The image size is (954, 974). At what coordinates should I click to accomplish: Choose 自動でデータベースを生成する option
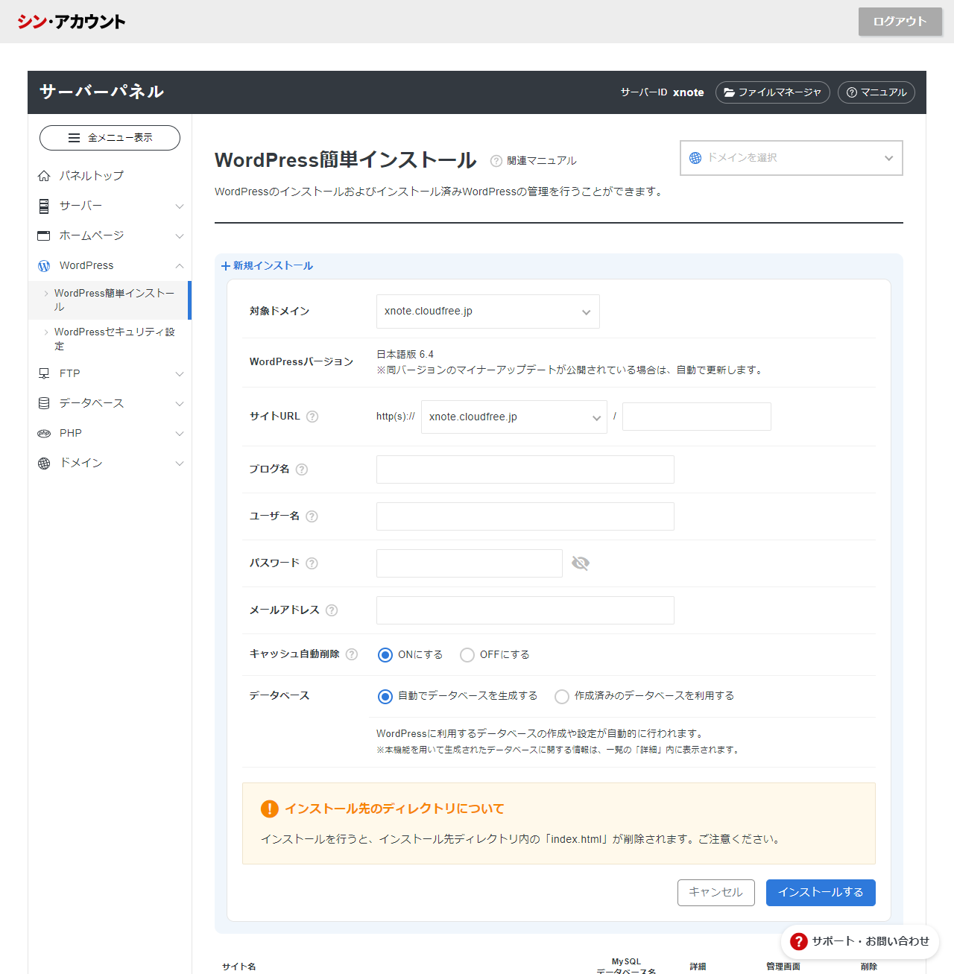(385, 697)
